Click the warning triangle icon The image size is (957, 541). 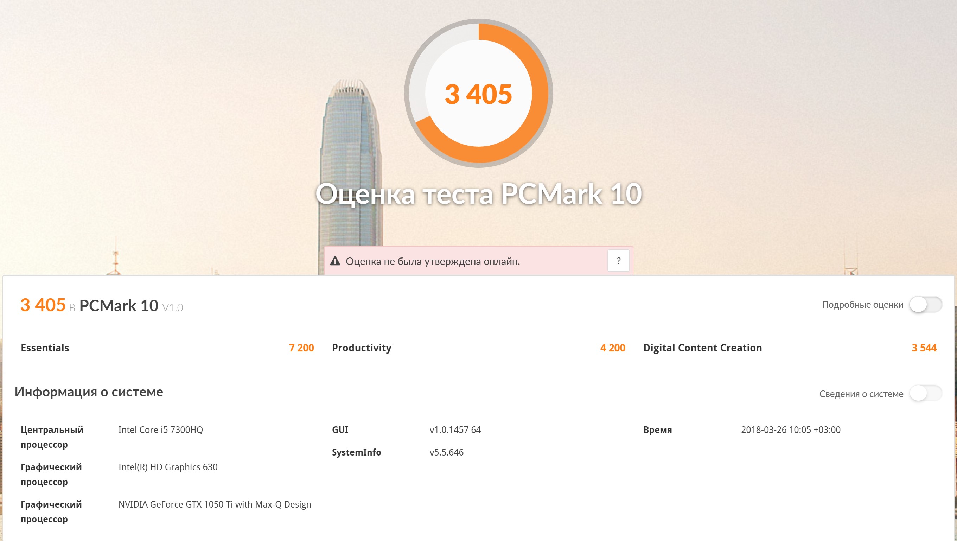click(335, 261)
